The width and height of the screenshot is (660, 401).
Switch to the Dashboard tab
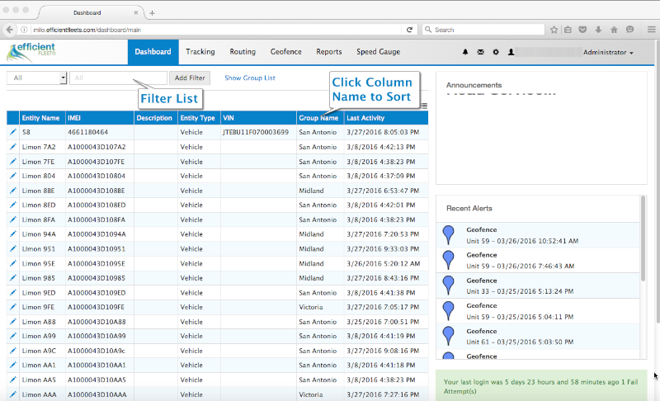tap(153, 52)
